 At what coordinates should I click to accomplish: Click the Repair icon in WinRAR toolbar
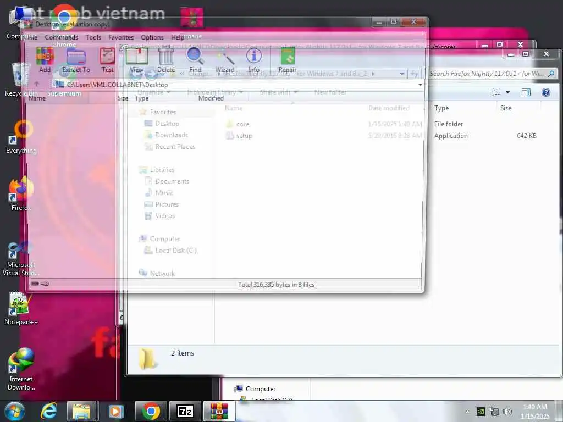click(287, 59)
